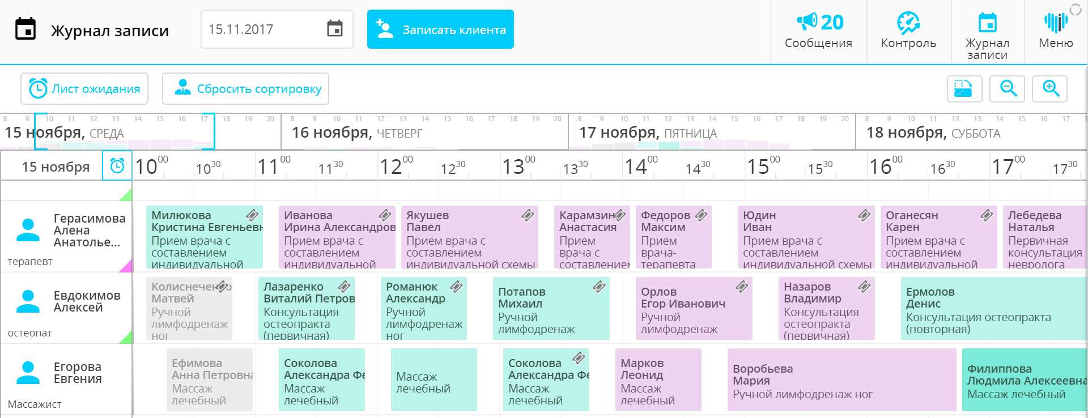This screenshot has width=1088, height=418.
Task: Switch to 16 ноября, ЧЕТВЕРГ
Action: [425, 131]
